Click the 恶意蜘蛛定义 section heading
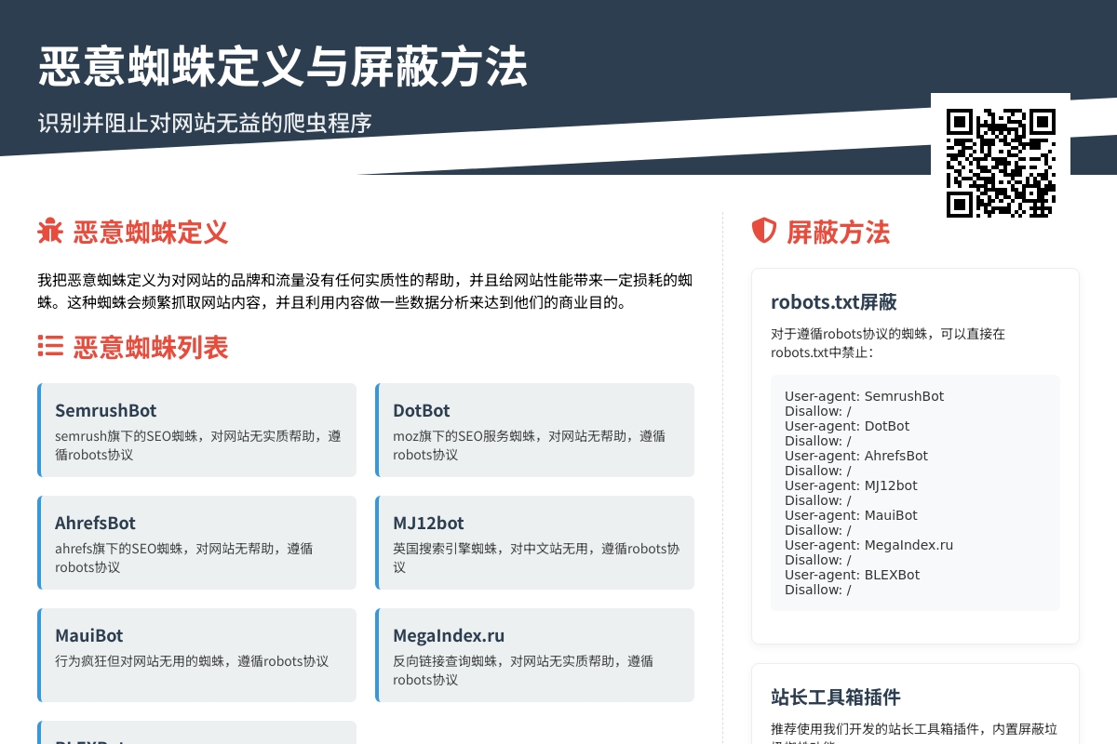1117x744 pixels. 151,232
